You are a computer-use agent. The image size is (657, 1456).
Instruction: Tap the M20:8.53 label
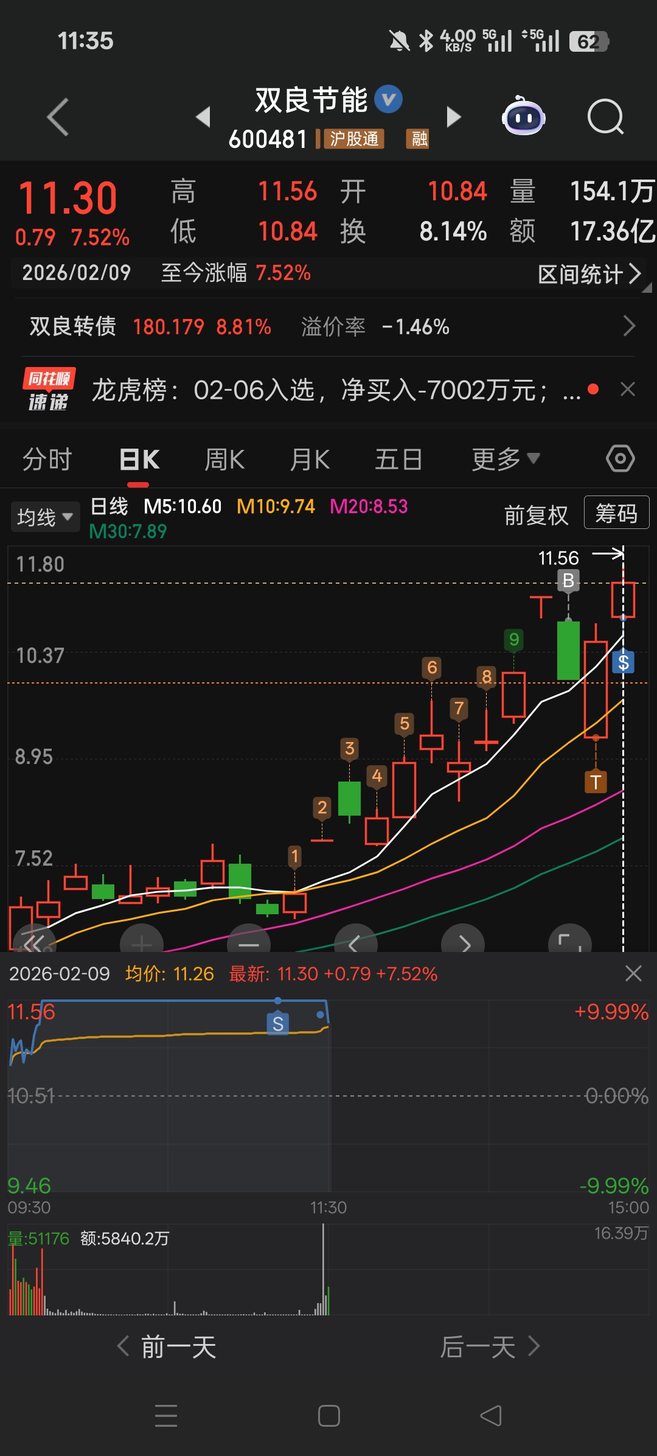(x=369, y=506)
